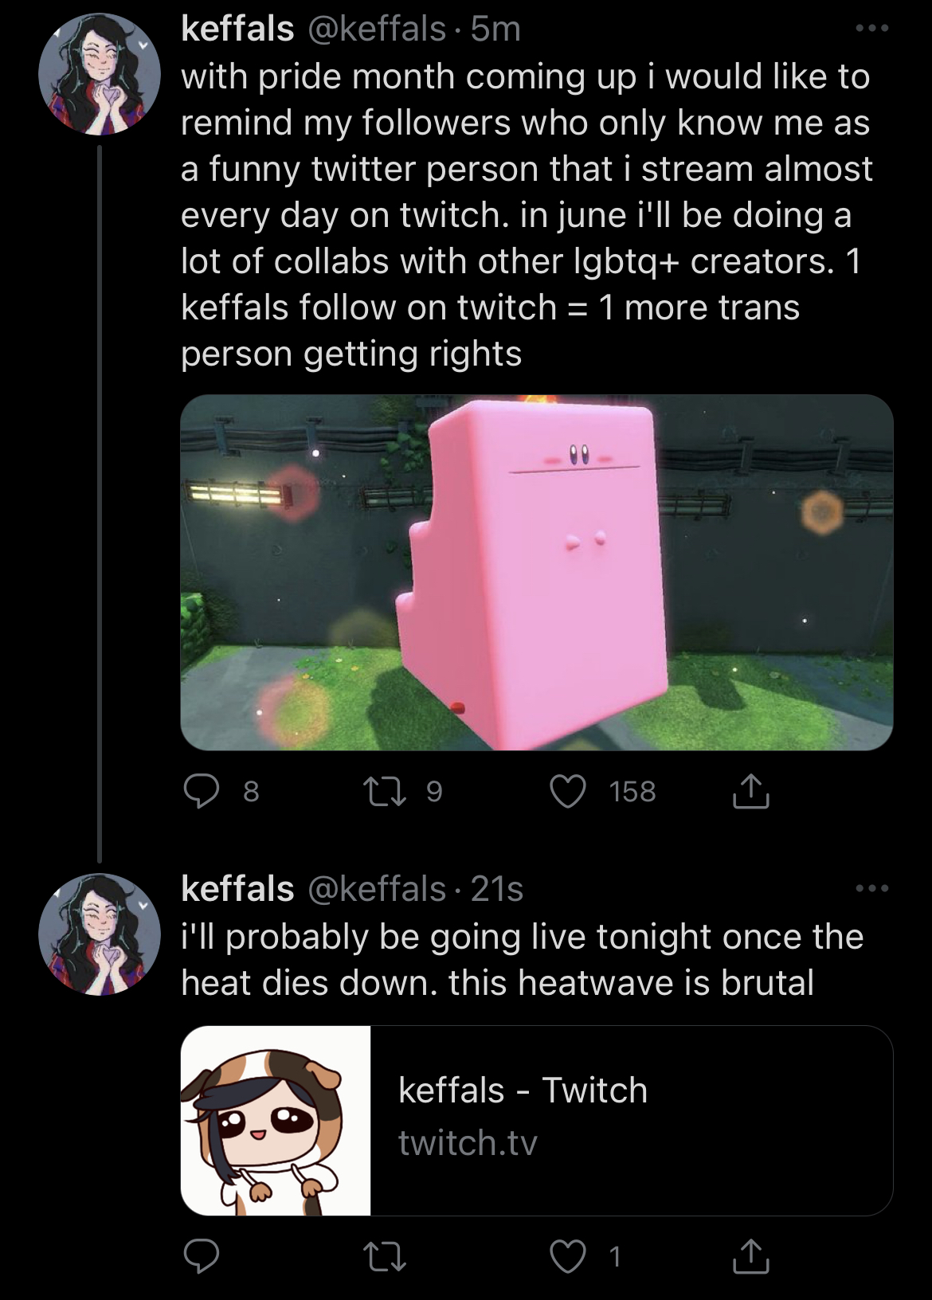Image resolution: width=932 pixels, height=1300 pixels.
Task: Retweet the pride month tweet
Action: pyautogui.click(x=386, y=791)
